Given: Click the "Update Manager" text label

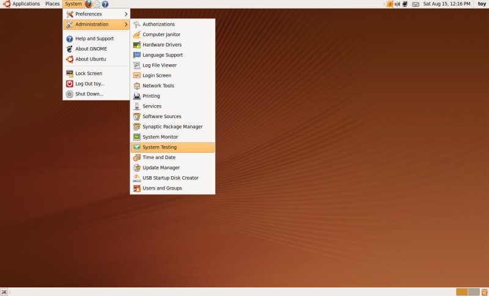Looking at the screenshot, I should click(x=161, y=168).
